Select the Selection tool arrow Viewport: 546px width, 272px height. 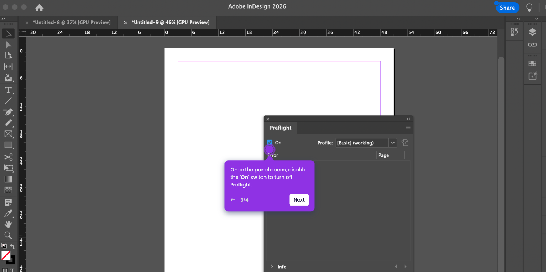(8, 34)
